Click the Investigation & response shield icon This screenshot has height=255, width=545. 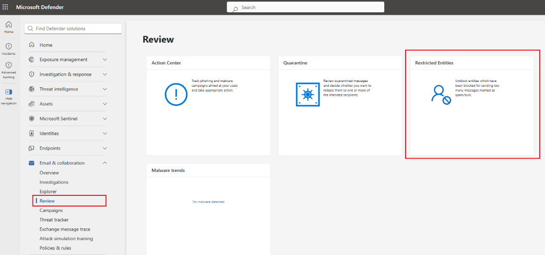pyautogui.click(x=31, y=75)
